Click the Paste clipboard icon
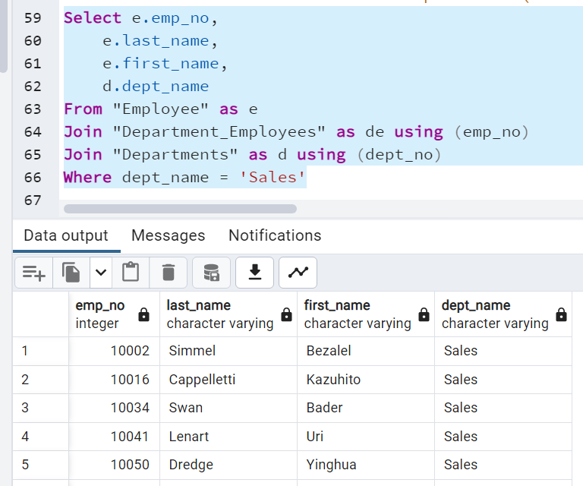Image resolution: width=583 pixels, height=486 pixels. 131,273
